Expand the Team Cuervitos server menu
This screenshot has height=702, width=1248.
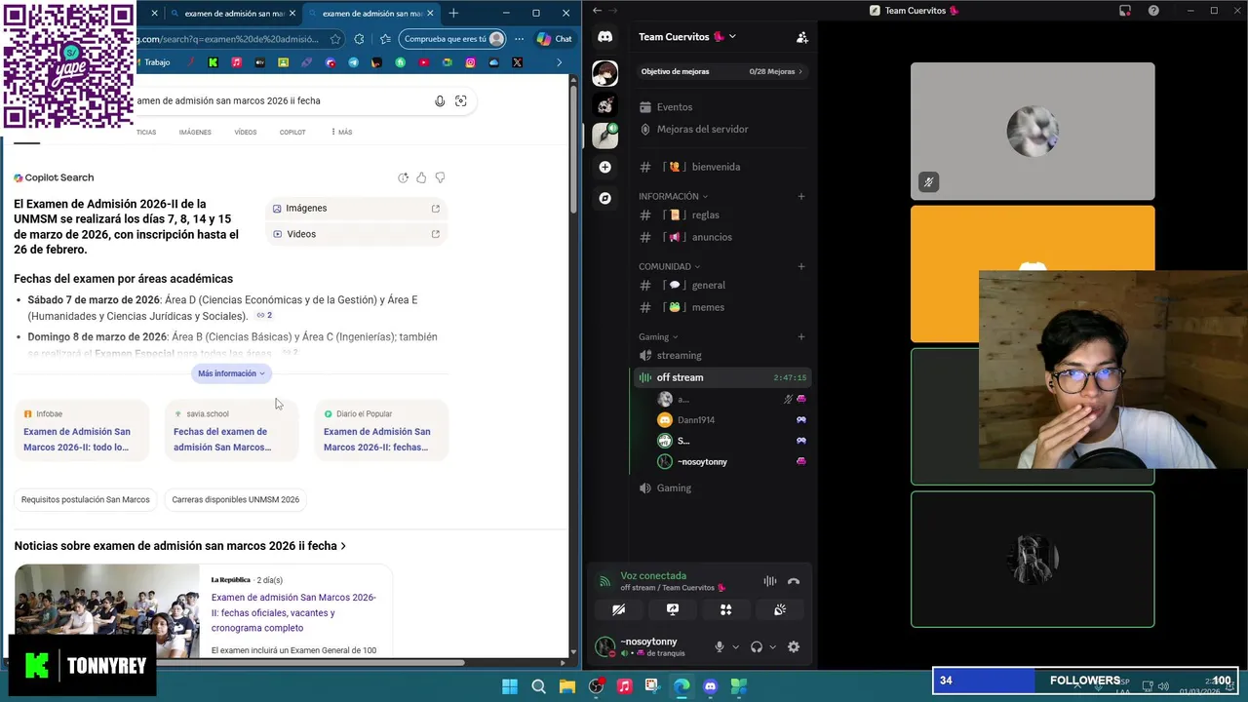(687, 37)
